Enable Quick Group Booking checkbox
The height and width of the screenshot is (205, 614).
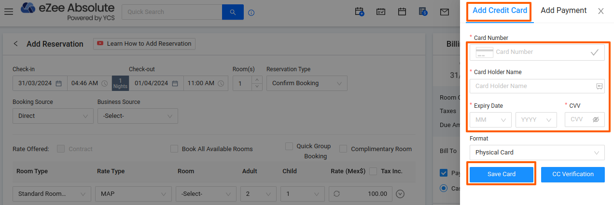click(289, 146)
